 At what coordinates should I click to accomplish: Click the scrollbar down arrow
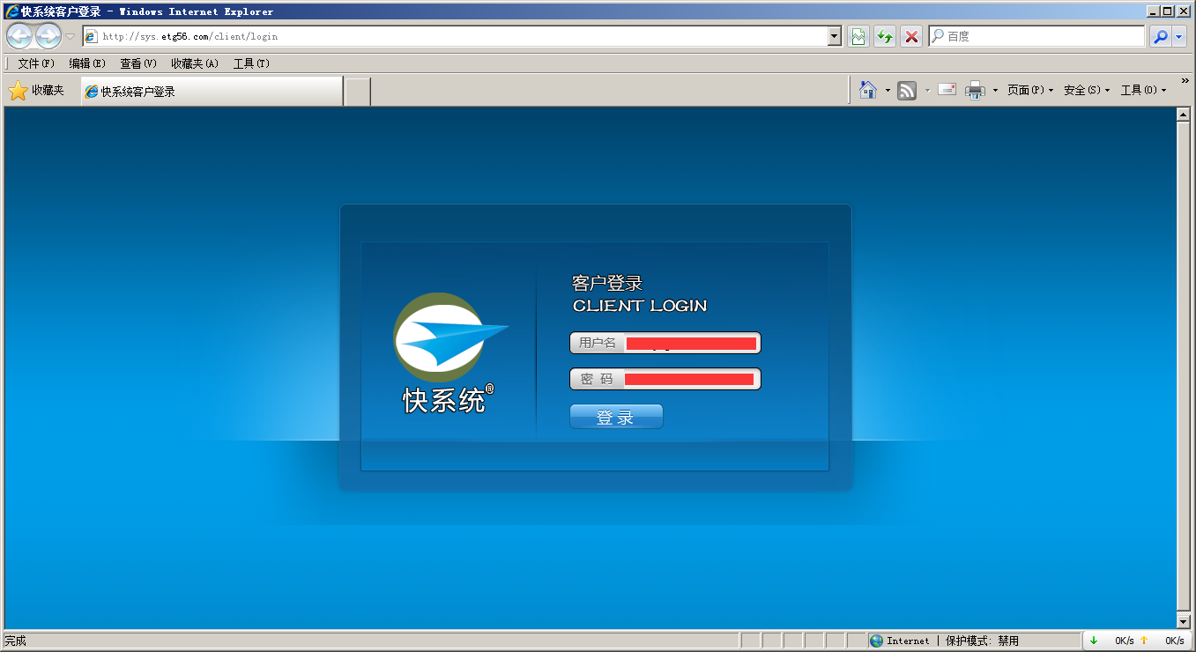click(1184, 621)
